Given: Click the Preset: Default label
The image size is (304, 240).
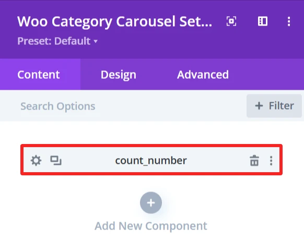Looking at the screenshot, I should pyautogui.click(x=54, y=41).
